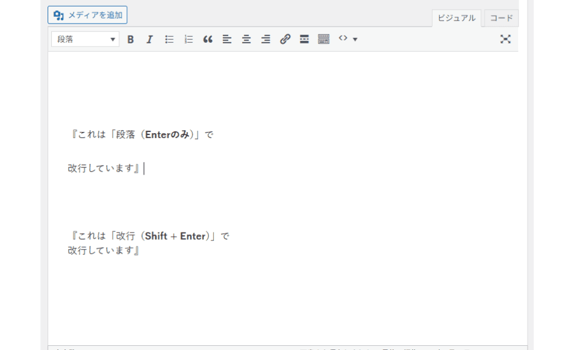The width and height of the screenshot is (574, 350).
Task: Align text to the right
Action: click(266, 39)
